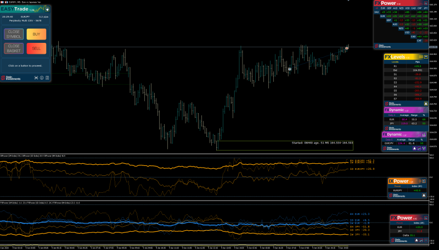
Task: Click the IX Power header panel icon
Action: 424,181
